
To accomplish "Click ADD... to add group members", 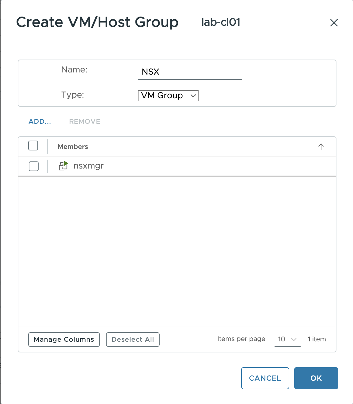I will point(40,122).
